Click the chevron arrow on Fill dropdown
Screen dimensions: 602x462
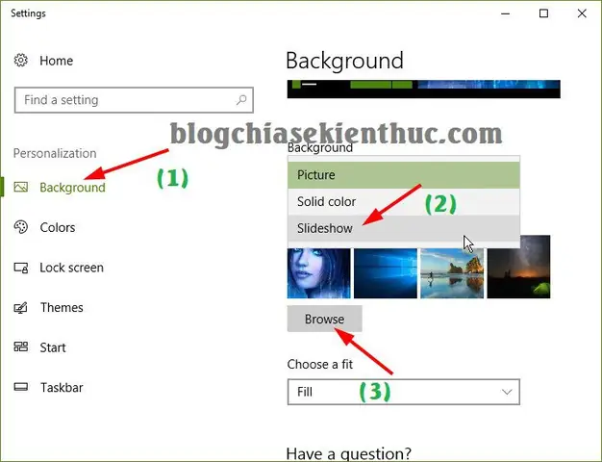coord(507,392)
